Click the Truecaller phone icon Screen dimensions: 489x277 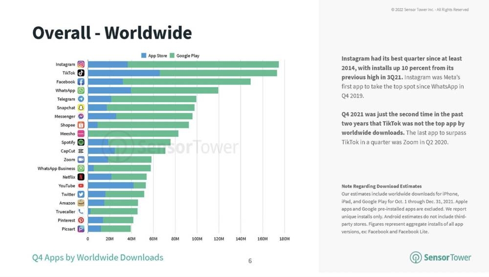click(x=81, y=212)
